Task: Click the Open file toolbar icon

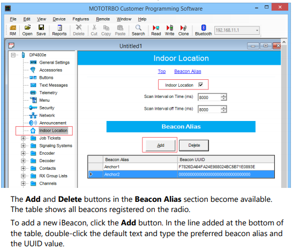Action: [27, 30]
